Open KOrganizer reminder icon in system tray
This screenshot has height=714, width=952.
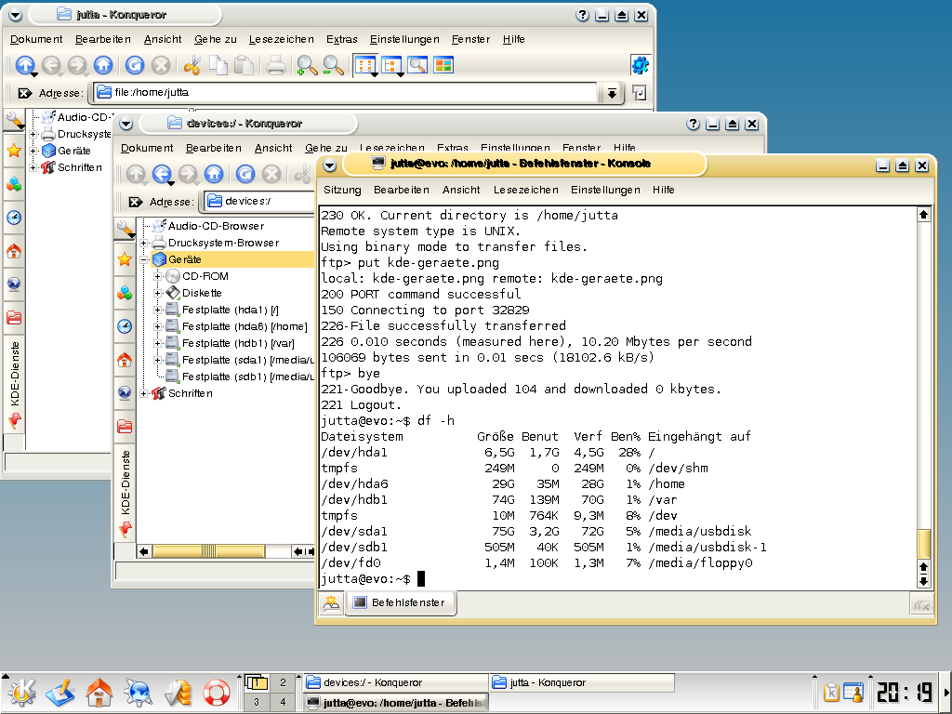point(853,692)
